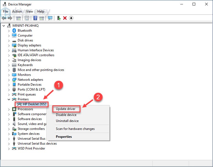
Task: Click the Bluetooth category icon
Action: pyautogui.click(x=14, y=31)
